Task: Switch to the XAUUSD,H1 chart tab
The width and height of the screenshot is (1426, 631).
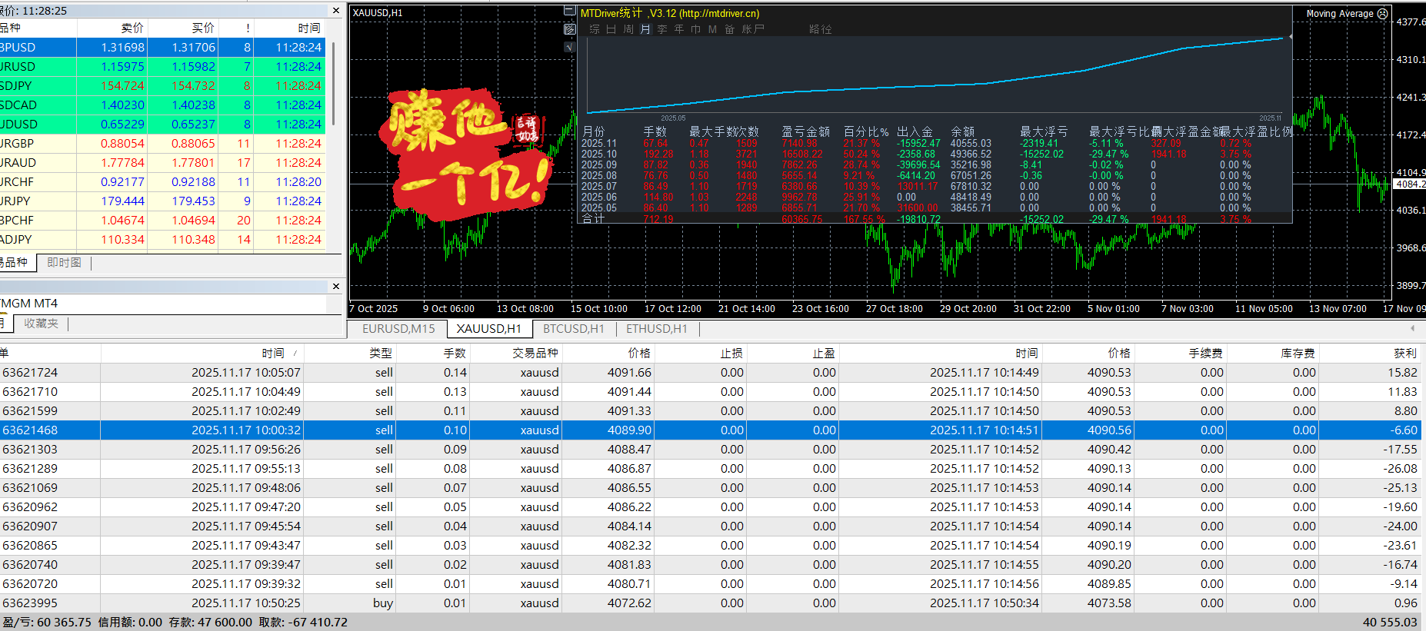Action: [x=489, y=329]
